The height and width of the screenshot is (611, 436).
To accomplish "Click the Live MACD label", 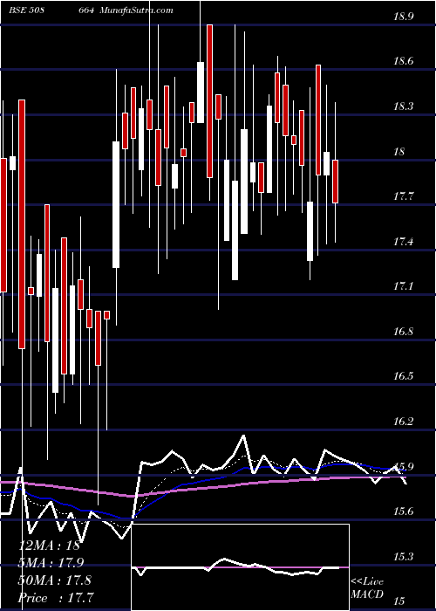I will [367, 588].
